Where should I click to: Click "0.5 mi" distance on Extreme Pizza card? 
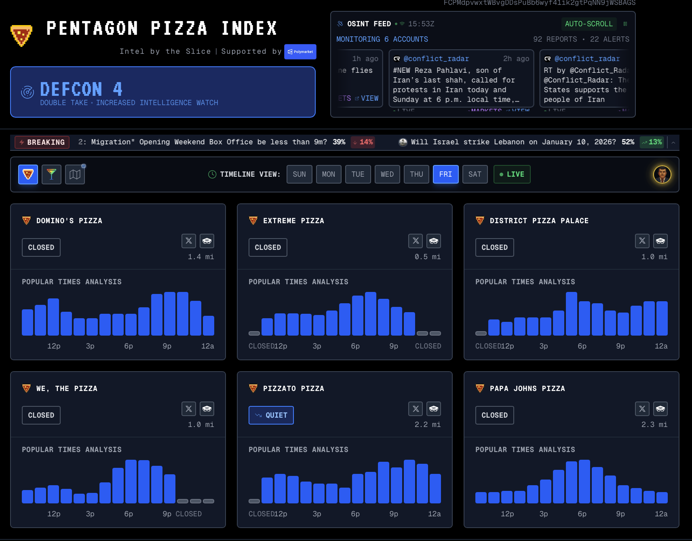(428, 257)
